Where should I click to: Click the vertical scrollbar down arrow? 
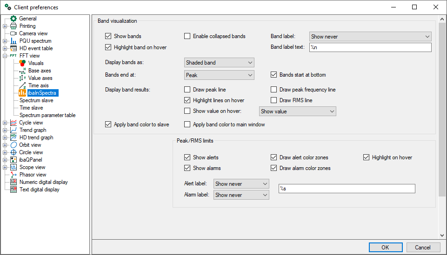click(x=442, y=235)
